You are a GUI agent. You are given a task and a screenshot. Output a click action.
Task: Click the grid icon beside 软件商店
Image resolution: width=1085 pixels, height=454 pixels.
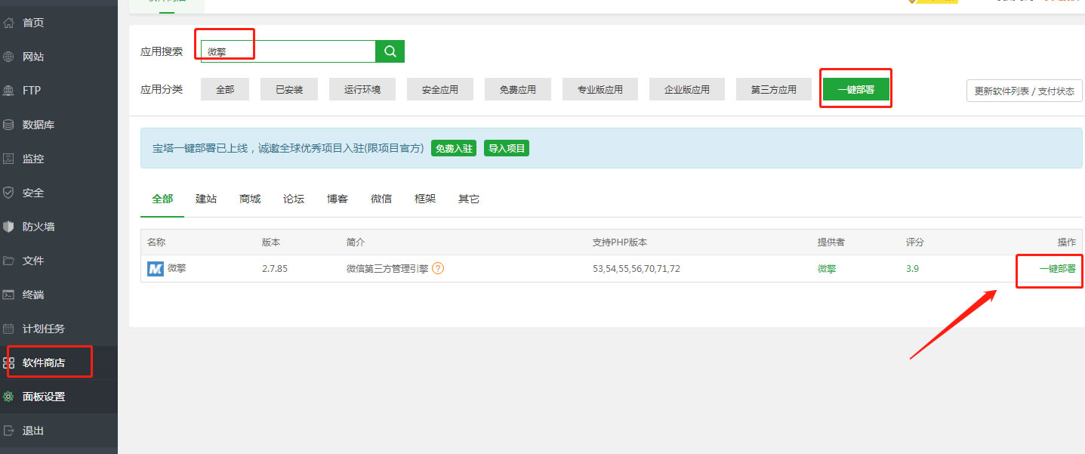pyautogui.click(x=9, y=363)
